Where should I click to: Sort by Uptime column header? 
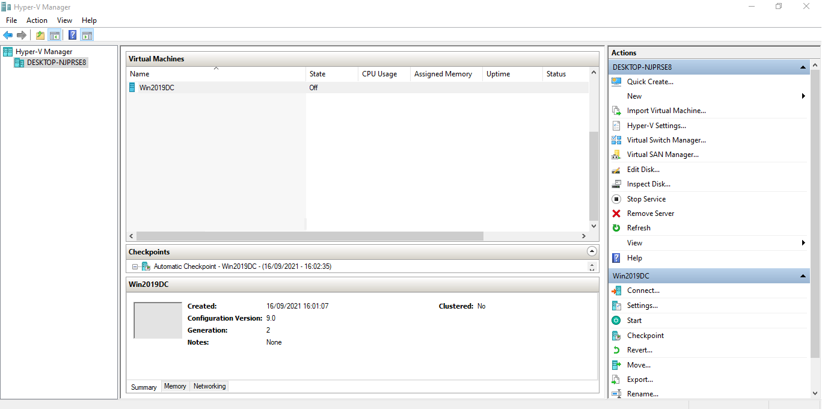click(512, 74)
